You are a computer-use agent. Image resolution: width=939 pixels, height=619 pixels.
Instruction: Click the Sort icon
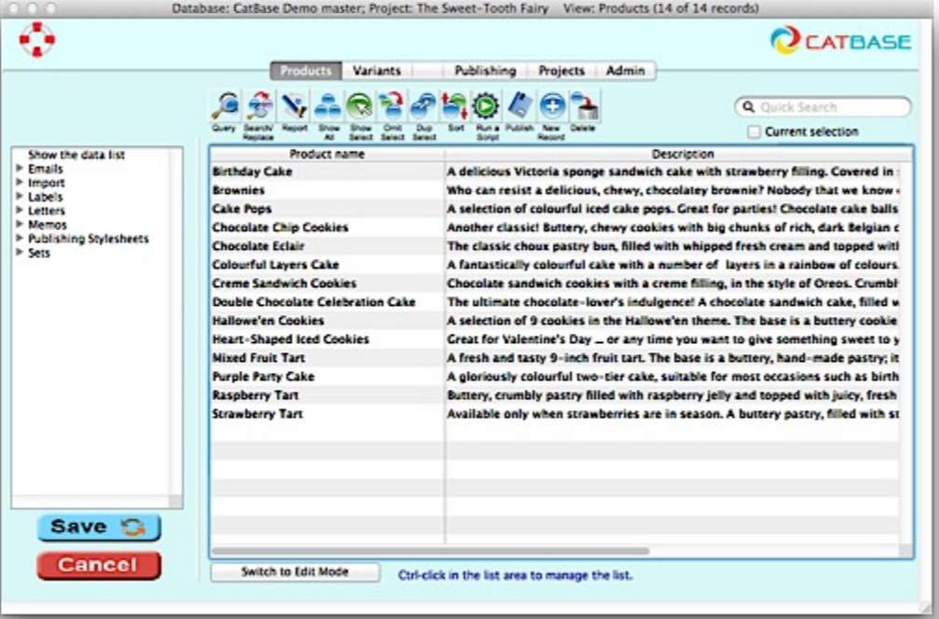click(456, 105)
